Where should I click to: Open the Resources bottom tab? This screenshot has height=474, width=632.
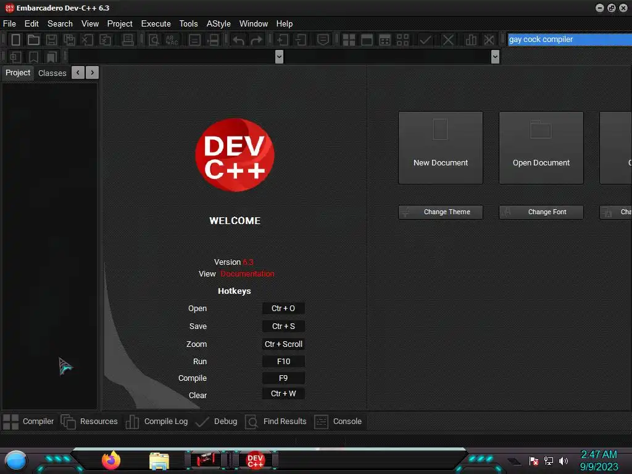coord(89,422)
